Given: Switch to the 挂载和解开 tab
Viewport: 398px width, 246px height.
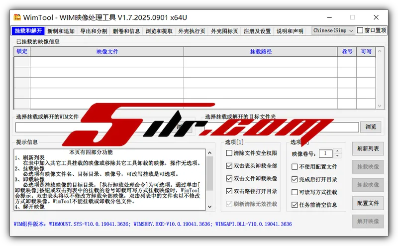Looking at the screenshot, I should point(28,31).
